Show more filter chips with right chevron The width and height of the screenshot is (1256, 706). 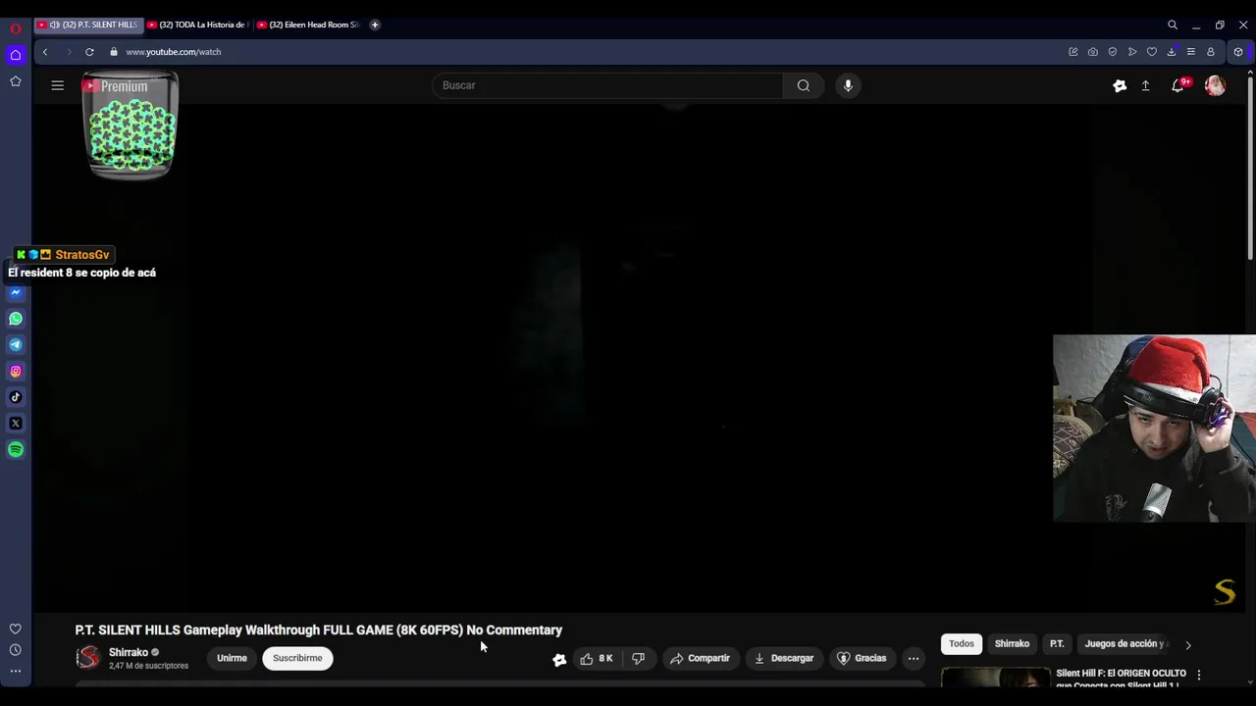click(x=1188, y=645)
